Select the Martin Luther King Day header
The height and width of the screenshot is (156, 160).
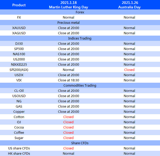68,5
